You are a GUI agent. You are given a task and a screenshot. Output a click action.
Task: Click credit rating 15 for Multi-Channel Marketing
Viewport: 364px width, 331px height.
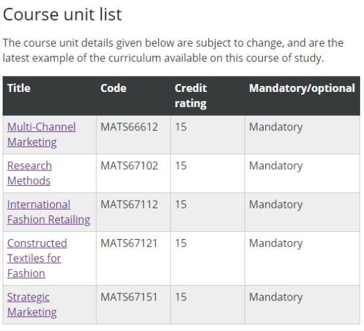180,127
